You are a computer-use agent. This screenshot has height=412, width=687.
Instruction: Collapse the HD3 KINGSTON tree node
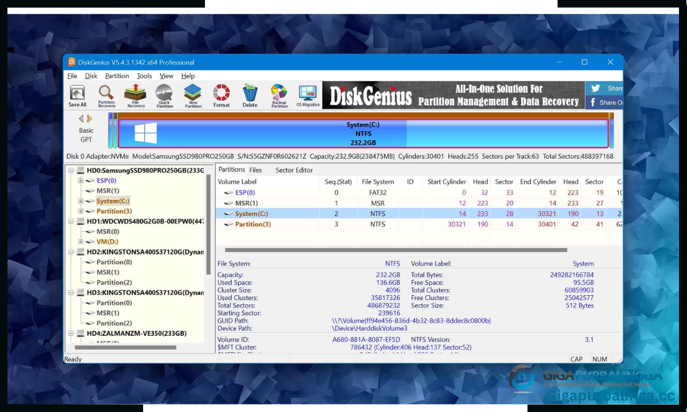tap(71, 292)
